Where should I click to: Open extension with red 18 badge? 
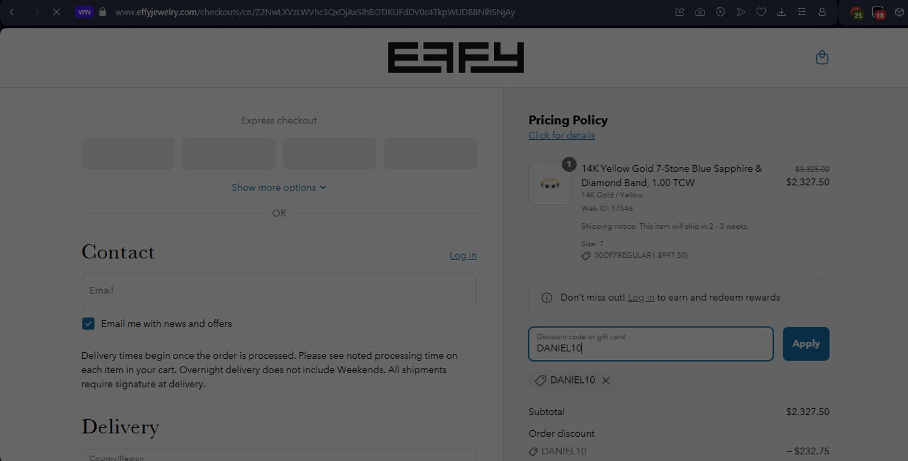tap(878, 13)
